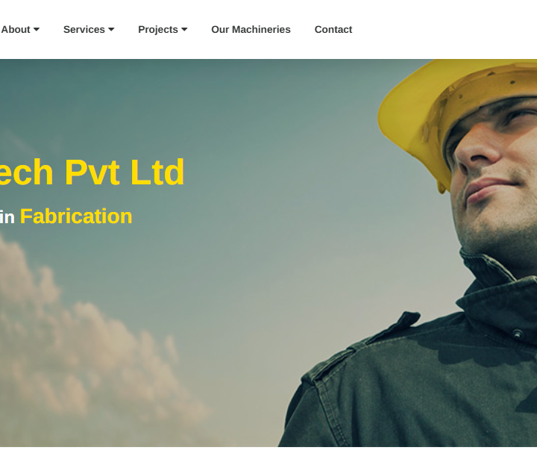Click the yellow "Fabrication" subtitle word
This screenshot has width=537, height=471.
point(76,216)
